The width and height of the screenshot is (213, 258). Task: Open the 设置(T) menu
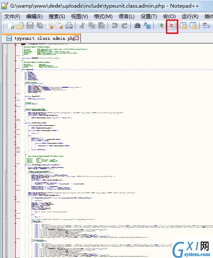(x=149, y=17)
